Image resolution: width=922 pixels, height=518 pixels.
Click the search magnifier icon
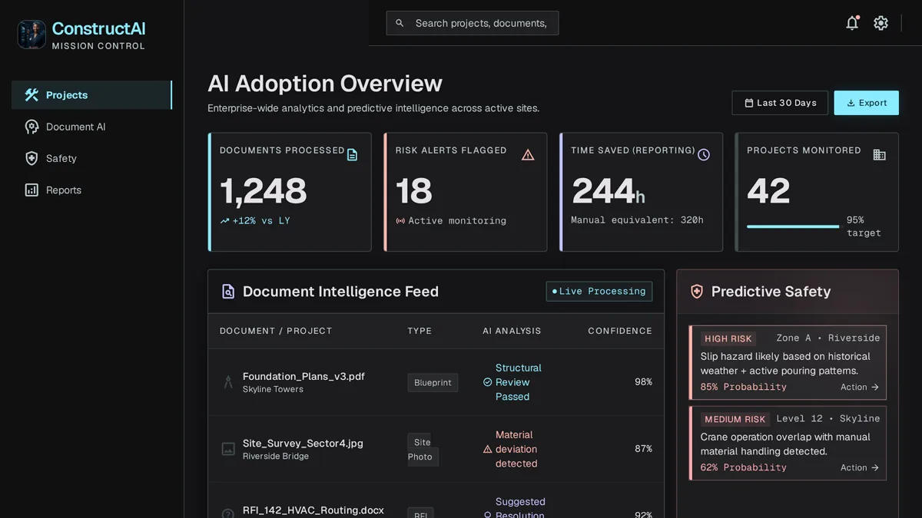click(x=400, y=23)
